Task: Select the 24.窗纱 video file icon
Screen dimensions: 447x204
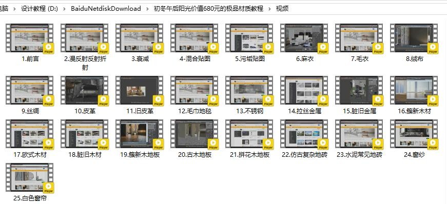Action: click(414, 134)
